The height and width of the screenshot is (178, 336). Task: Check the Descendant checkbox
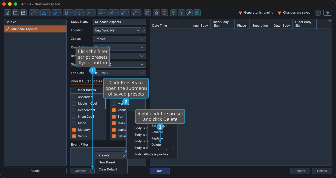click(x=74, y=110)
